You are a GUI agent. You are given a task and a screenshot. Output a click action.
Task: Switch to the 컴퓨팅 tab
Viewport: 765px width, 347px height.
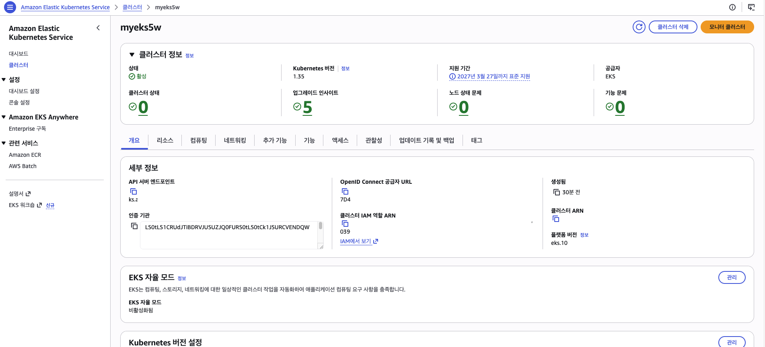click(x=198, y=140)
